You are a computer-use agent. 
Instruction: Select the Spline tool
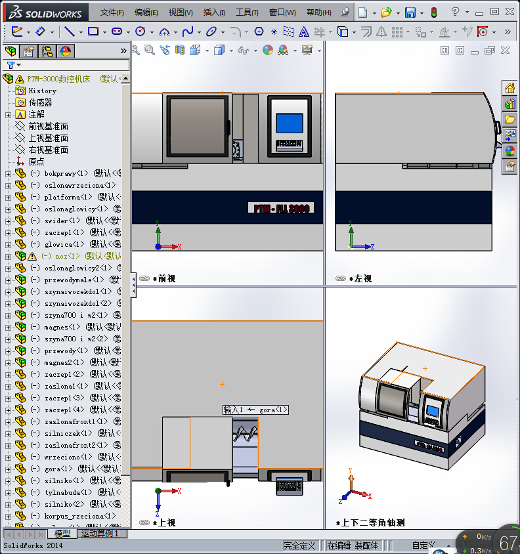tap(188, 32)
